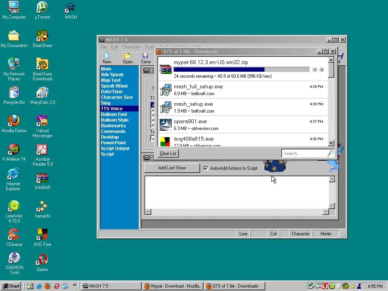Switch to Mypal - Download Mozilla taskbar button
This screenshot has width=388, height=291.
click(173, 286)
